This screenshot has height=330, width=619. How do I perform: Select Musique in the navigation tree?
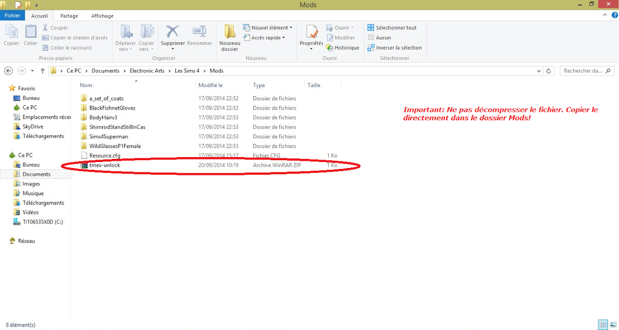point(28,193)
